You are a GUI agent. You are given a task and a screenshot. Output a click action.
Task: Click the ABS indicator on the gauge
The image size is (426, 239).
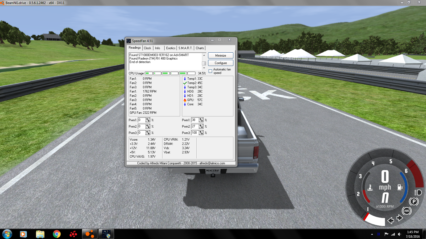point(407,211)
